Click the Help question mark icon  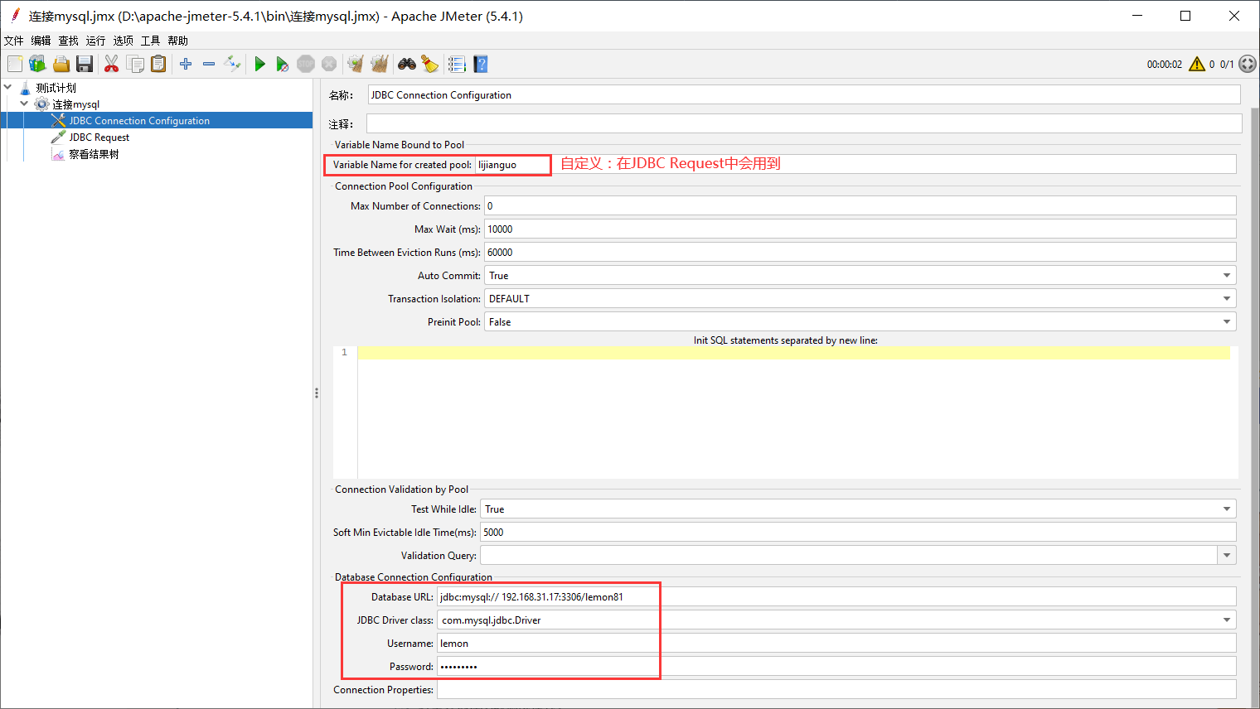coord(481,65)
